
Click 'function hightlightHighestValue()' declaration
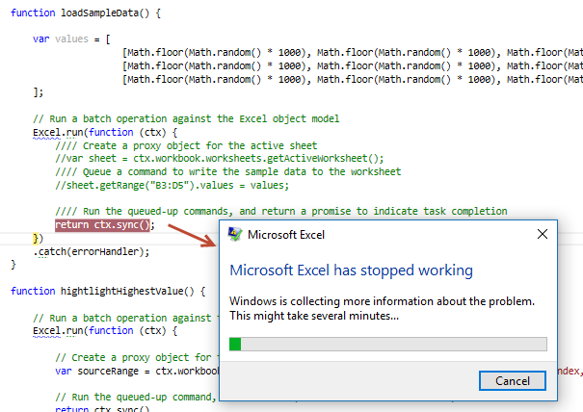point(108,291)
